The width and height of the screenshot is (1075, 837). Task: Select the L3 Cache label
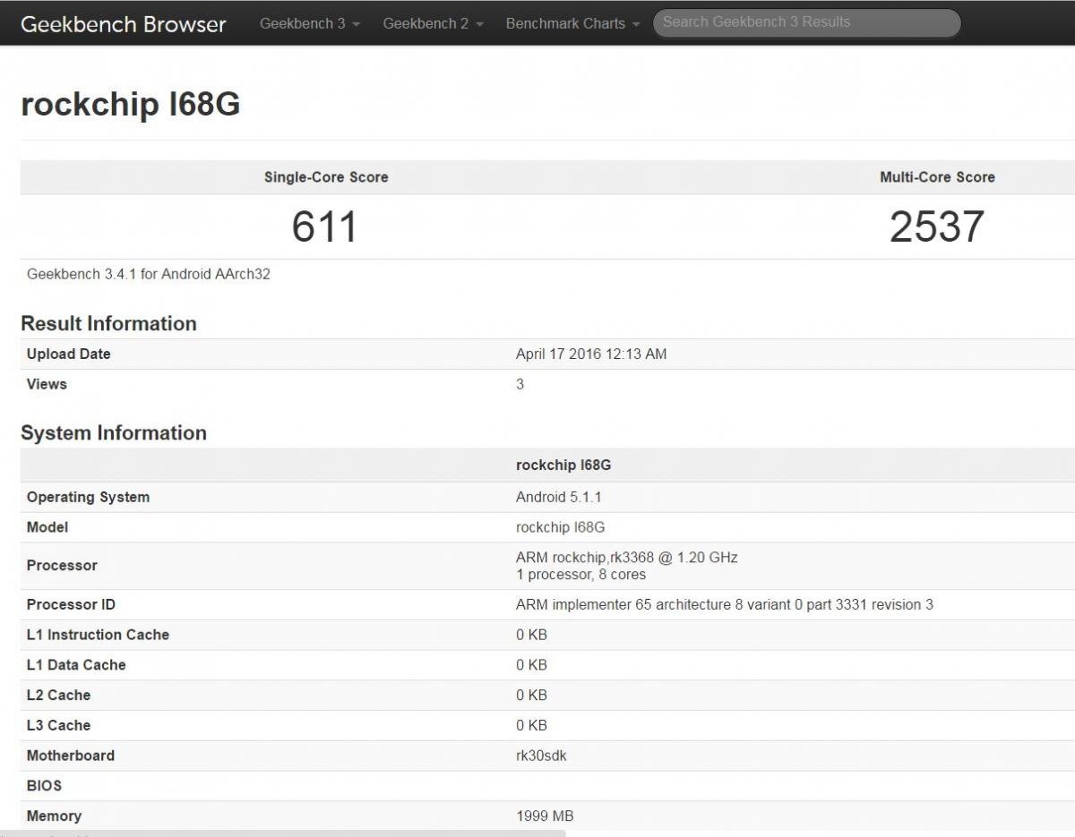(58, 725)
